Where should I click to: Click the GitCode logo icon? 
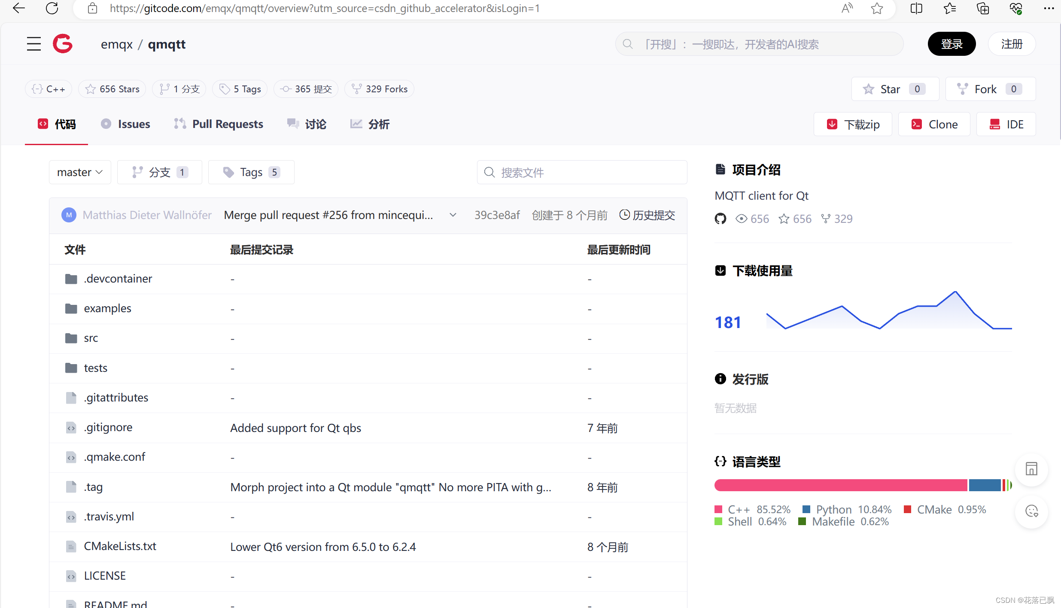[x=63, y=44]
